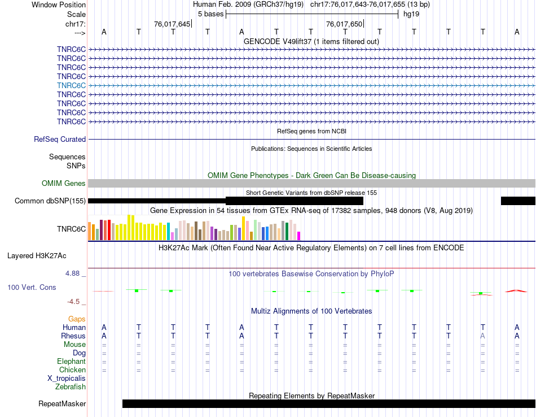The width and height of the screenshot is (536, 417).
Task: Click the chr17: ruler label
Action: (75, 24)
